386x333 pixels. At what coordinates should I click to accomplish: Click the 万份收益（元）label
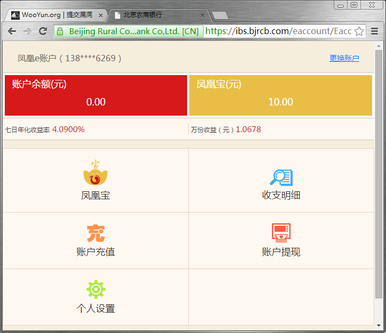(x=212, y=129)
